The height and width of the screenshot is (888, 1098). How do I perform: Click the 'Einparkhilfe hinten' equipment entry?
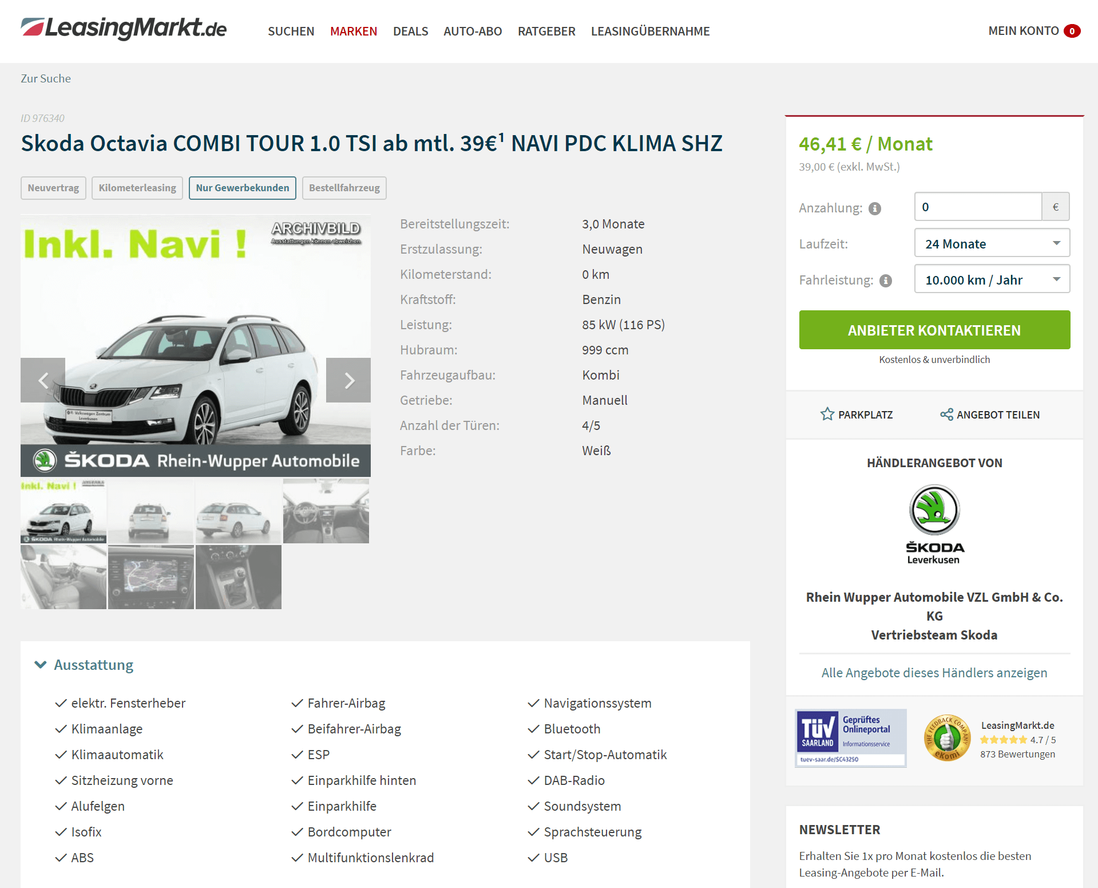click(x=362, y=780)
